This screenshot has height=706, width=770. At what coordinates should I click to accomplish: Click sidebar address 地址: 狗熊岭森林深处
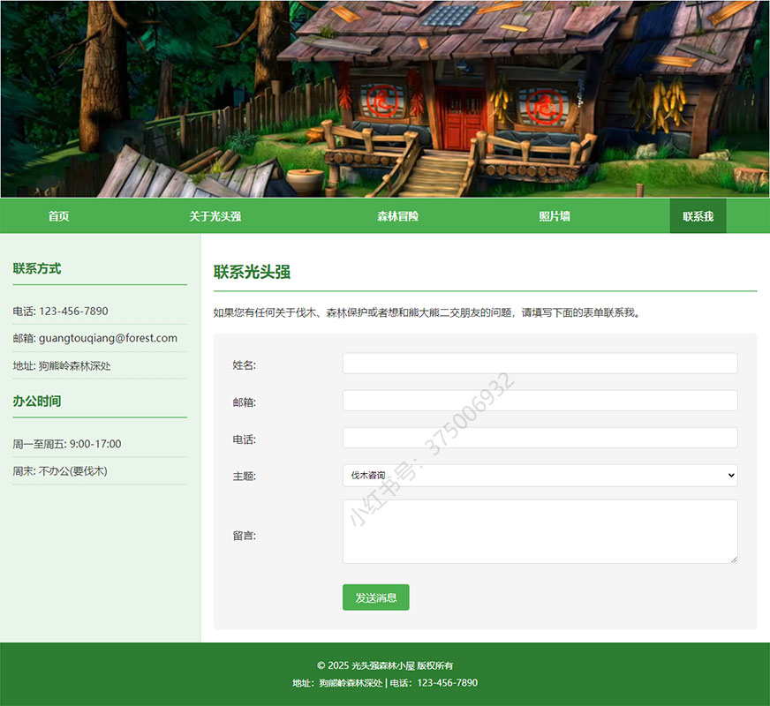click(x=62, y=365)
